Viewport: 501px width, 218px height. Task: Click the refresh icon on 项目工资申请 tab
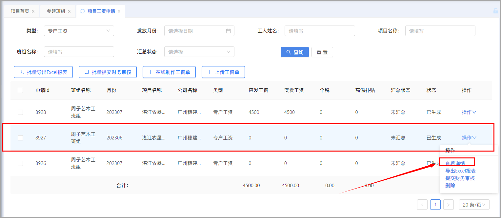pyautogui.click(x=83, y=11)
